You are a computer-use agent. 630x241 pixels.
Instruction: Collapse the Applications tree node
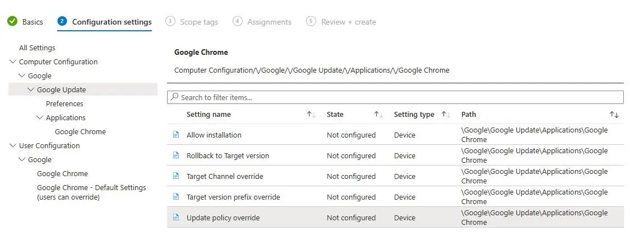40,117
